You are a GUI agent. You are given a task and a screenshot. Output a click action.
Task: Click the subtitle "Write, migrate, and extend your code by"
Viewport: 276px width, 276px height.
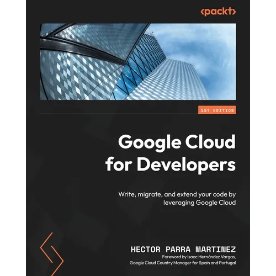point(177,194)
